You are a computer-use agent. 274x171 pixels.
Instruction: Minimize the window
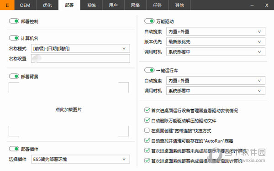[x=252, y=5]
